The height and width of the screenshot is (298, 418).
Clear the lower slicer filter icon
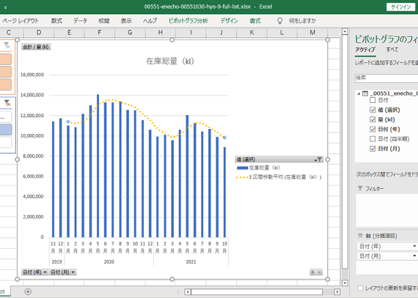coord(7,102)
